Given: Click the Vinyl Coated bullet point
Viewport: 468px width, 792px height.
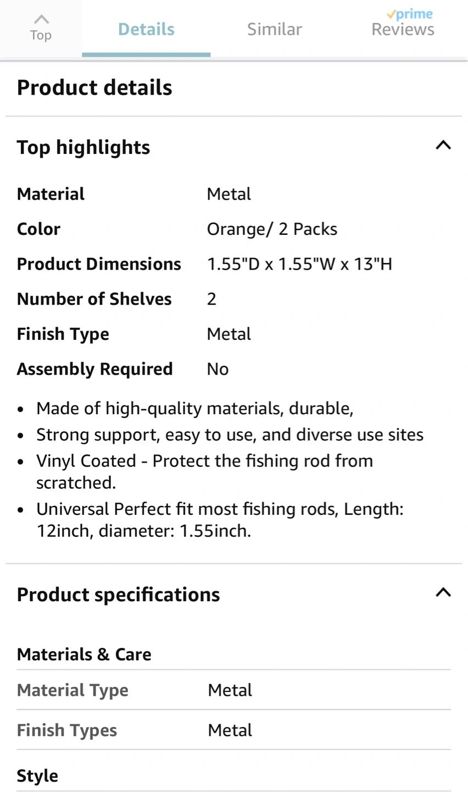Looking at the screenshot, I should pyautogui.click(x=204, y=471).
